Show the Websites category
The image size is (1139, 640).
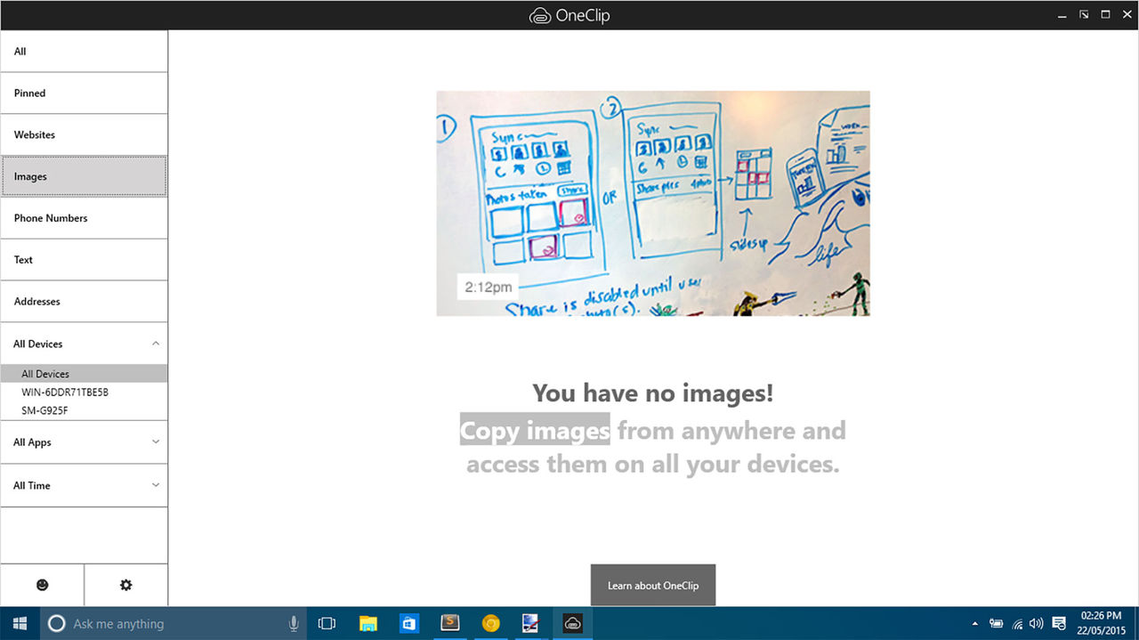coord(84,134)
